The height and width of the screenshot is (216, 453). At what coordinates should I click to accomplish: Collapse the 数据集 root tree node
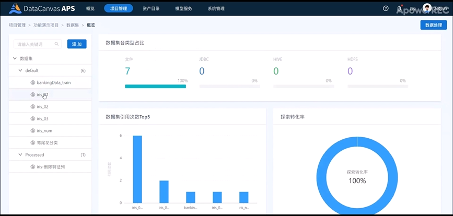pos(15,58)
